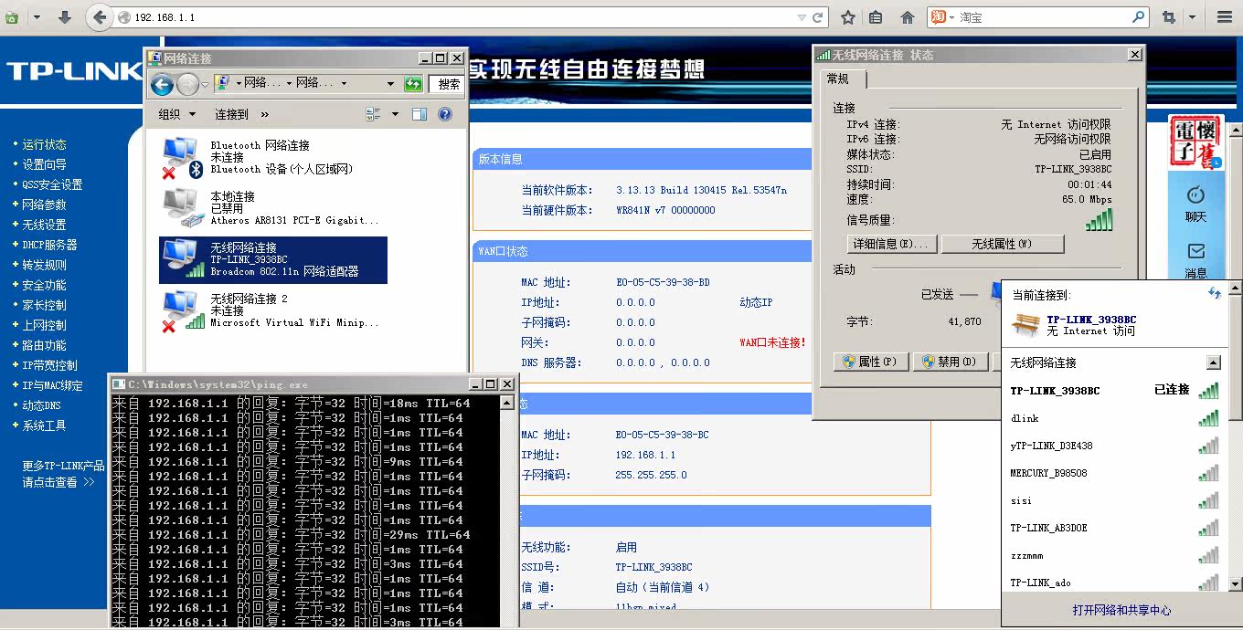
Task: Toggle the preview pane in the 网络连接 window
Action: pos(420,114)
